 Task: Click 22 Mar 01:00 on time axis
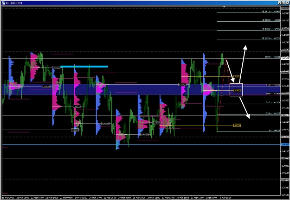coord(37,198)
